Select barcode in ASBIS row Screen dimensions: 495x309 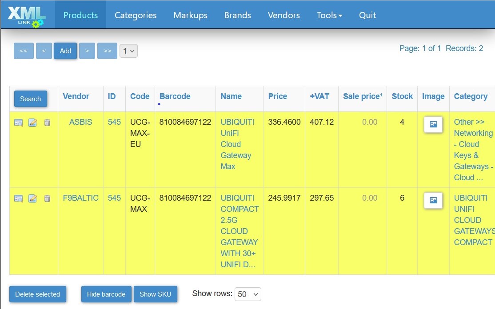click(x=185, y=122)
